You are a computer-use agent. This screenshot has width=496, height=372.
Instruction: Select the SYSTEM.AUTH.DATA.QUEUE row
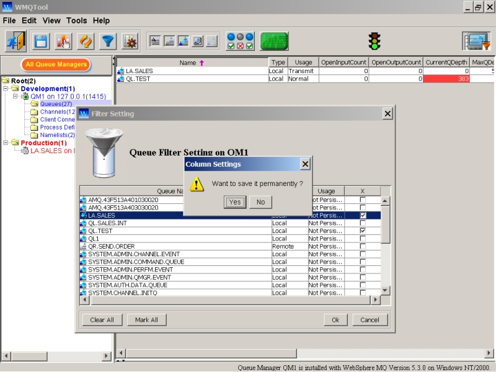pos(230,285)
